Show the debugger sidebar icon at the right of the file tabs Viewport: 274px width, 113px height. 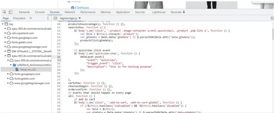272,18
